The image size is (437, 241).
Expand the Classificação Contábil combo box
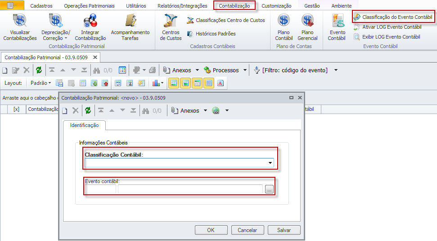(270, 163)
